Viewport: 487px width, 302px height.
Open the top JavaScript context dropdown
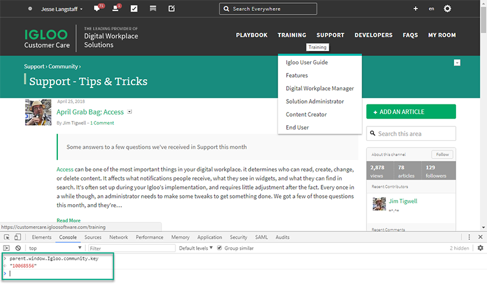55,248
